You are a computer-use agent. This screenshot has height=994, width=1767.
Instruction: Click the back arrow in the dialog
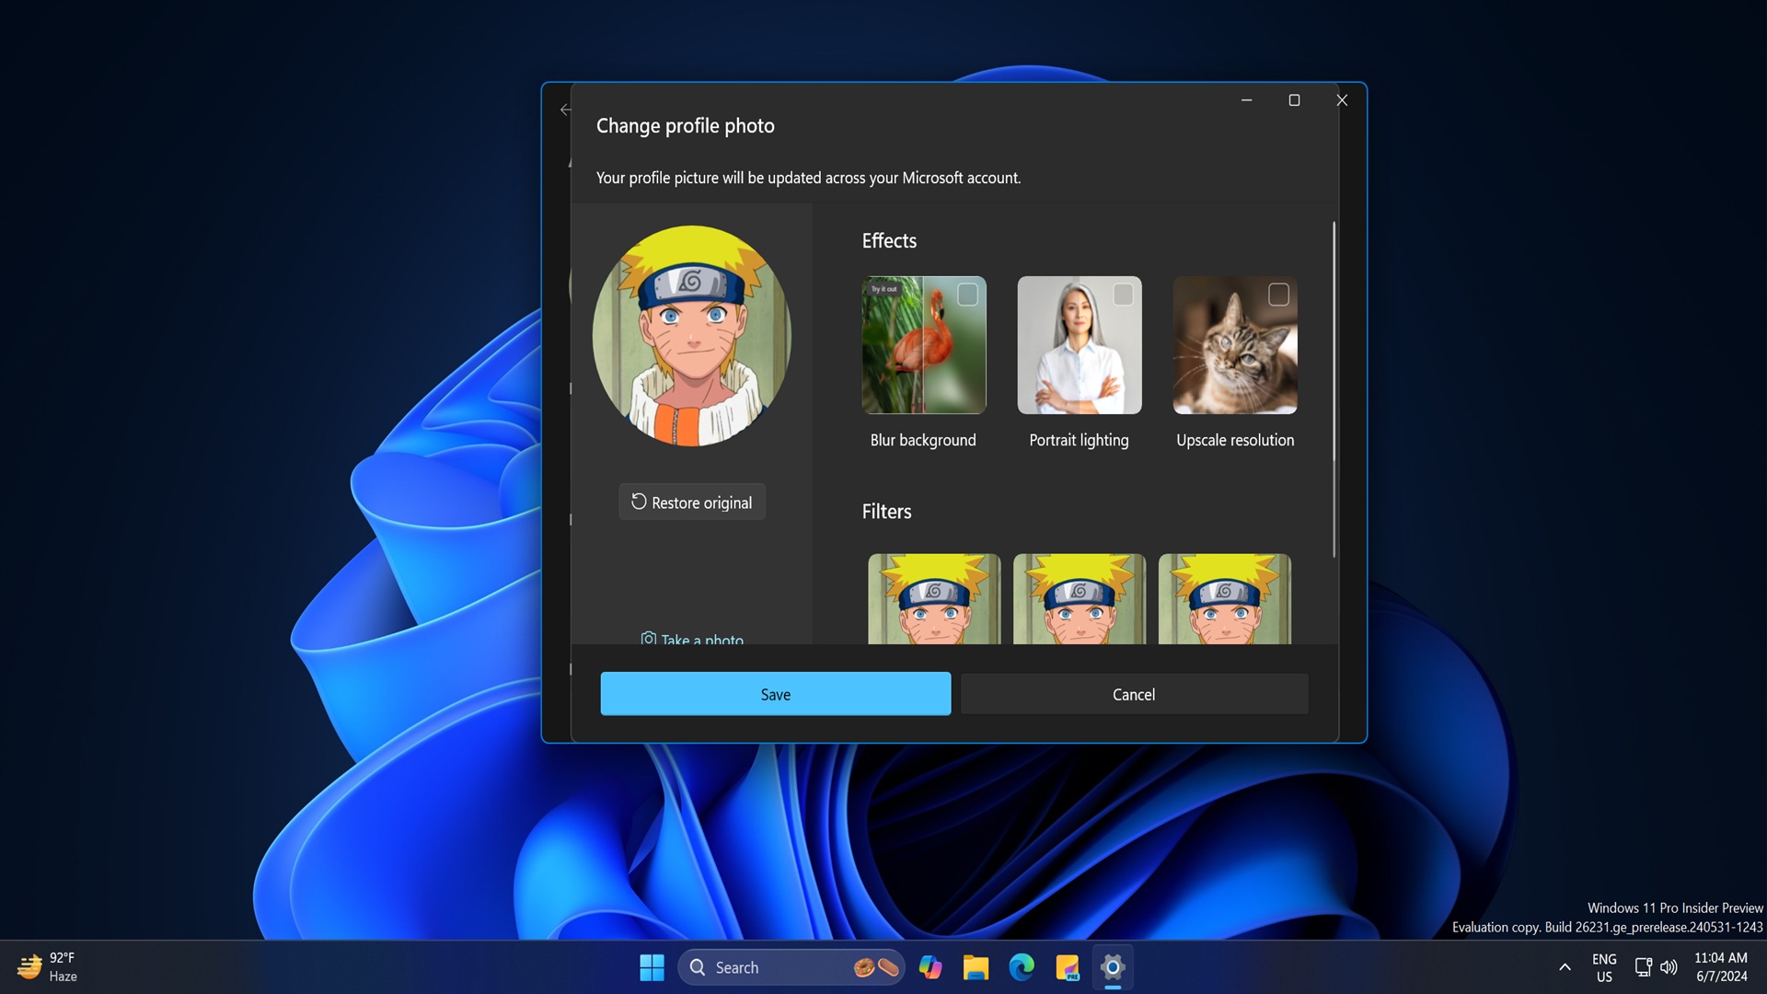[565, 110]
